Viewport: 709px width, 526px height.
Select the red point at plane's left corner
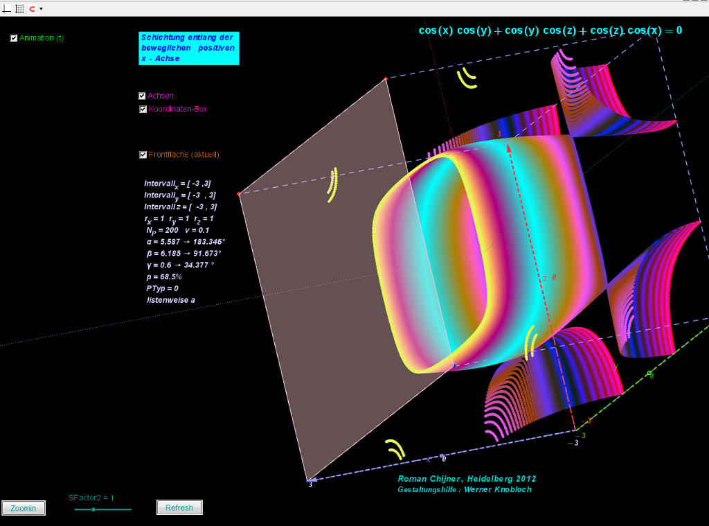[239, 194]
